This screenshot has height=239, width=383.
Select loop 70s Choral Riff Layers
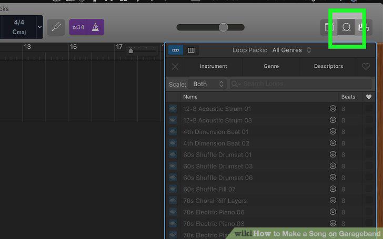(x=215, y=201)
